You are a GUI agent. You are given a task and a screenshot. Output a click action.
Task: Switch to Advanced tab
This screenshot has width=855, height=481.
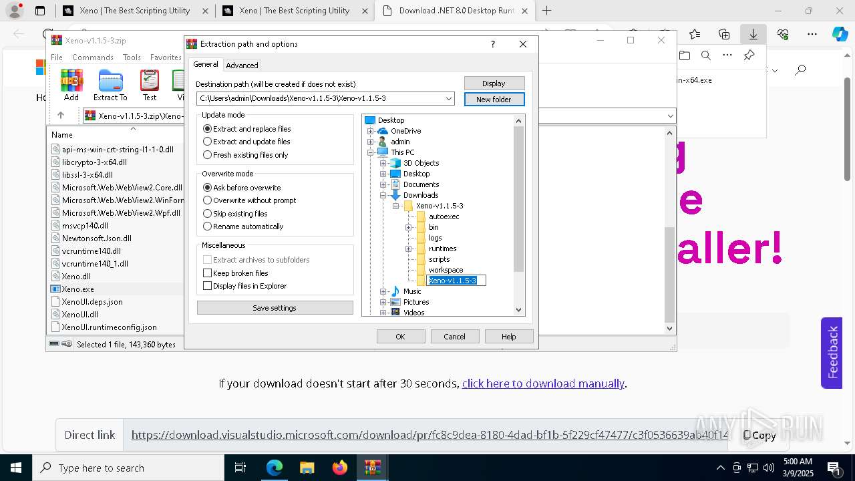click(242, 65)
